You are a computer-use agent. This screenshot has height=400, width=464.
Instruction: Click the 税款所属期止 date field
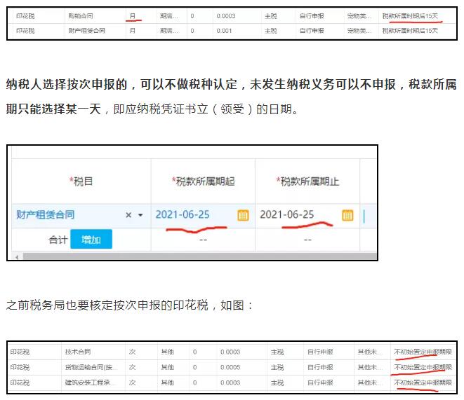(x=307, y=215)
